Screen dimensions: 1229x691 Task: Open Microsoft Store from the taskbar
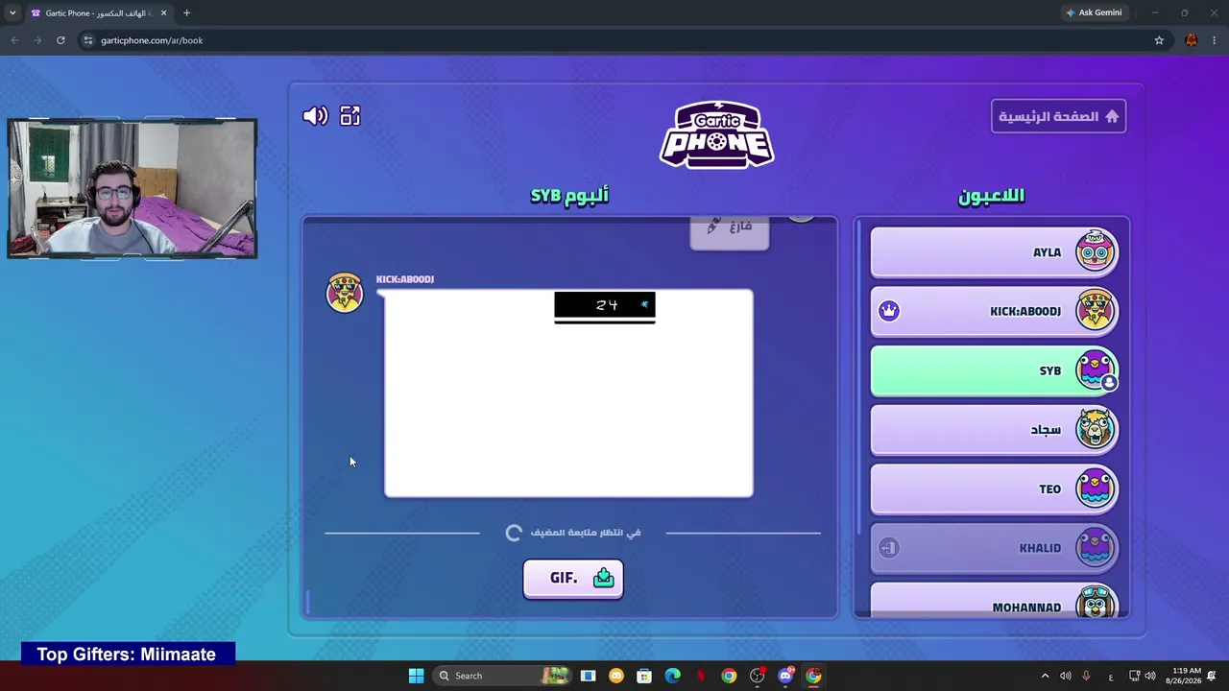(644, 676)
